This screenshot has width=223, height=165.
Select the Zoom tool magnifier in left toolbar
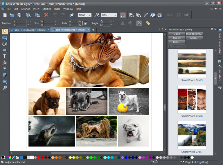pyautogui.click(x=5, y=88)
